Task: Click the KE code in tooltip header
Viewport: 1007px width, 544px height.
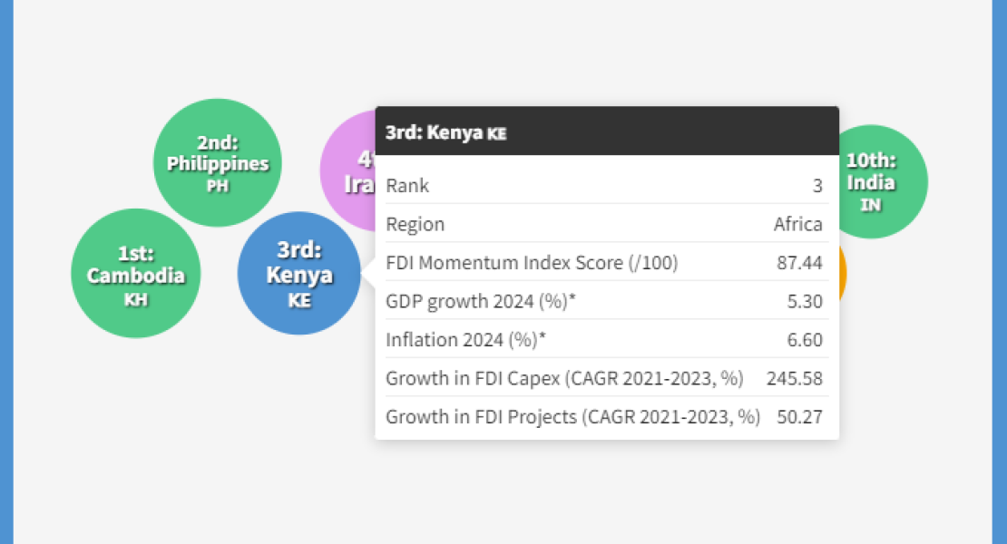Action: point(497,133)
